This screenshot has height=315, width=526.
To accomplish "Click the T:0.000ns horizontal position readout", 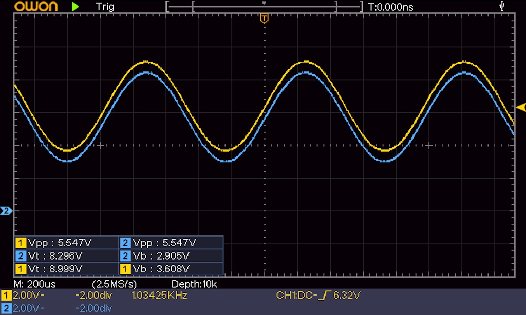I will (390, 7).
